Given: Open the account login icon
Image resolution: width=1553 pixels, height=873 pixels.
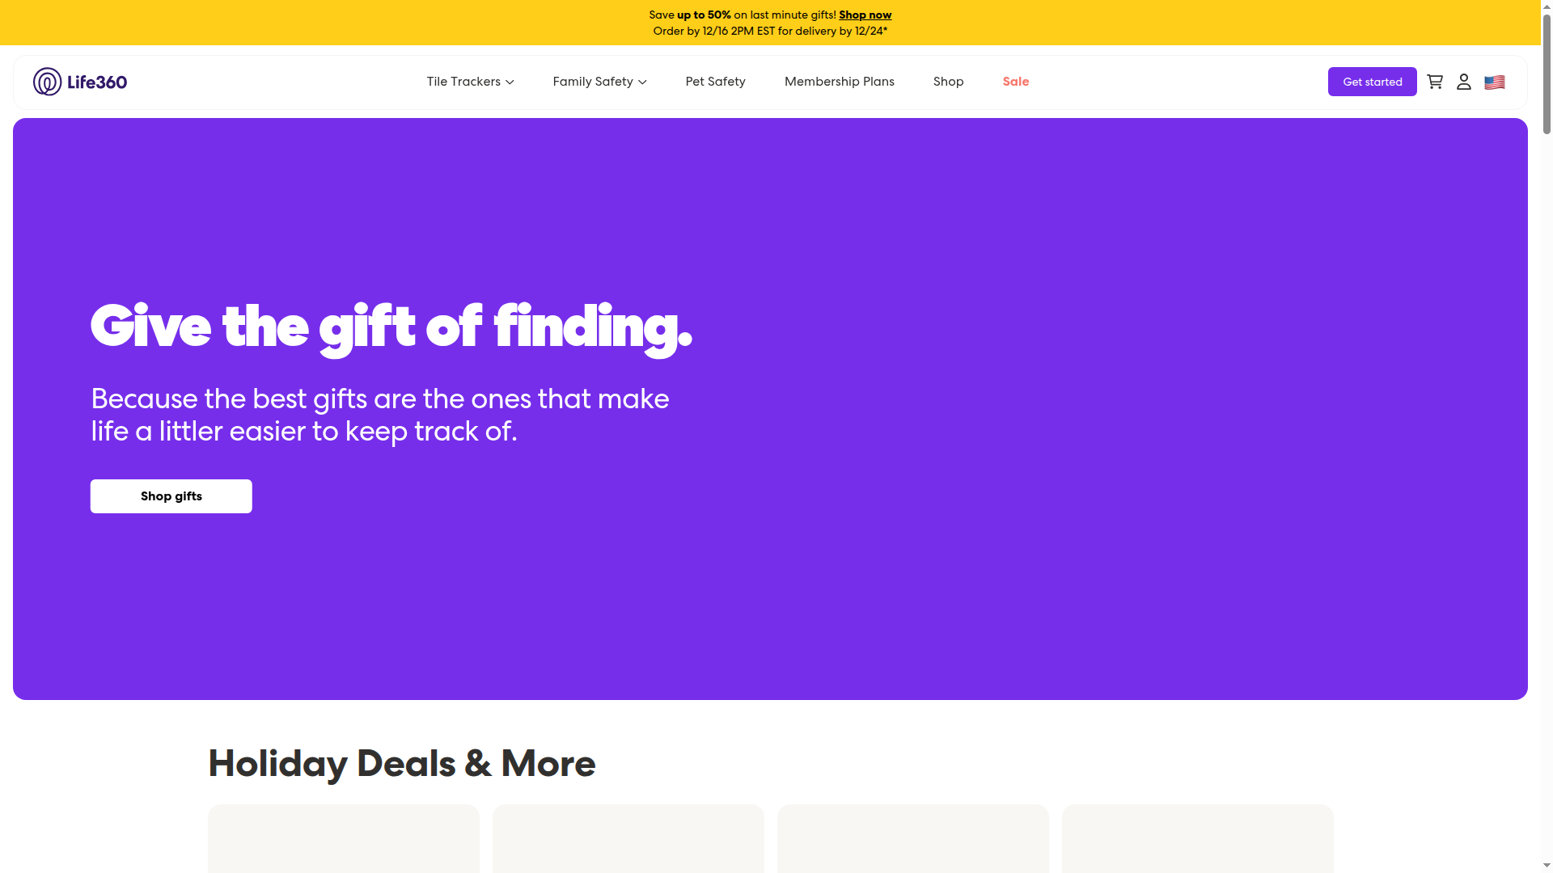Looking at the screenshot, I should click(x=1464, y=82).
